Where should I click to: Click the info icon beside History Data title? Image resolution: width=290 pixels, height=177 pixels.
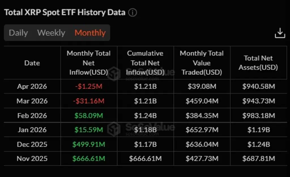pos(133,12)
